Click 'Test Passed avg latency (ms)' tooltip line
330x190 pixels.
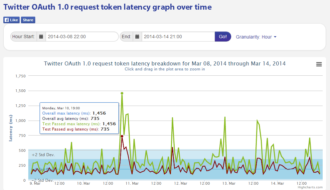76,129
